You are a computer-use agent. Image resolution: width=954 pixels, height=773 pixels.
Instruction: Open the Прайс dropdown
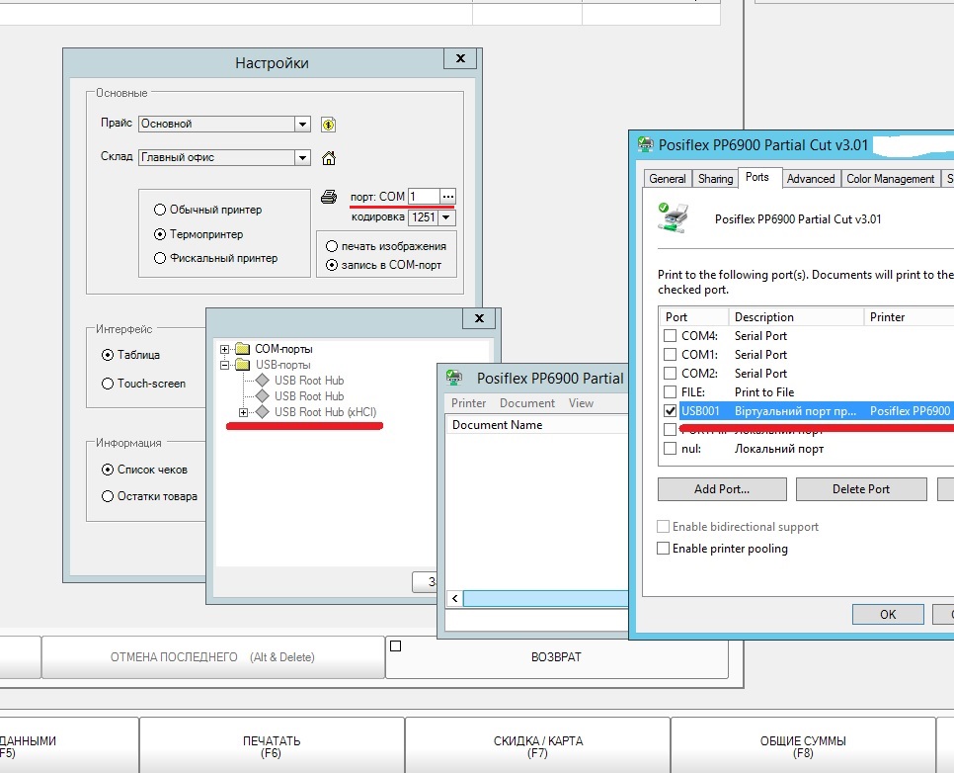tap(302, 125)
